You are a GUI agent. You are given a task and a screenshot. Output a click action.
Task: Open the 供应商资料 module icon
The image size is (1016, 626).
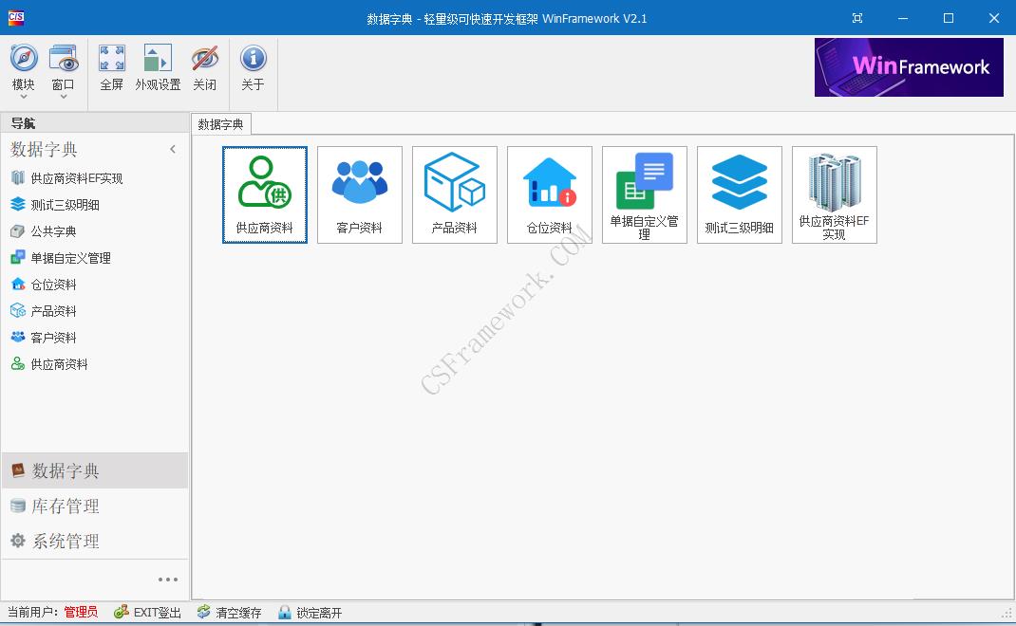point(264,194)
